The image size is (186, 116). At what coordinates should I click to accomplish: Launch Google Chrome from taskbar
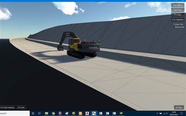(53, 114)
